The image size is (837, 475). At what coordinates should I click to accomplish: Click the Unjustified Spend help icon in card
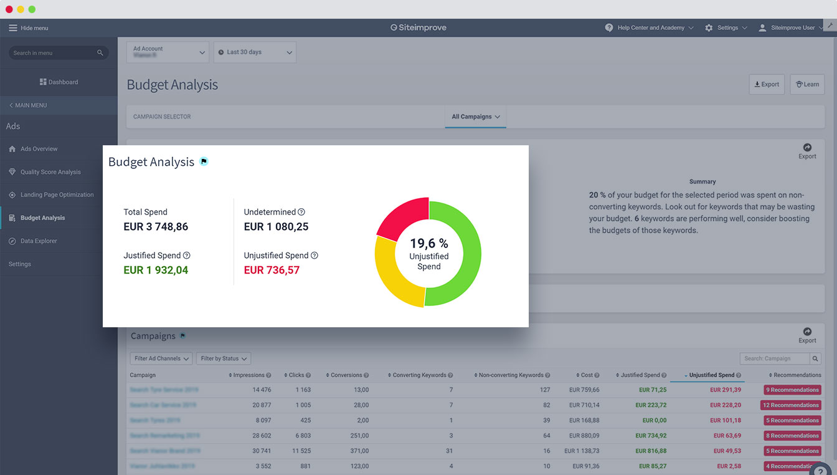click(314, 256)
